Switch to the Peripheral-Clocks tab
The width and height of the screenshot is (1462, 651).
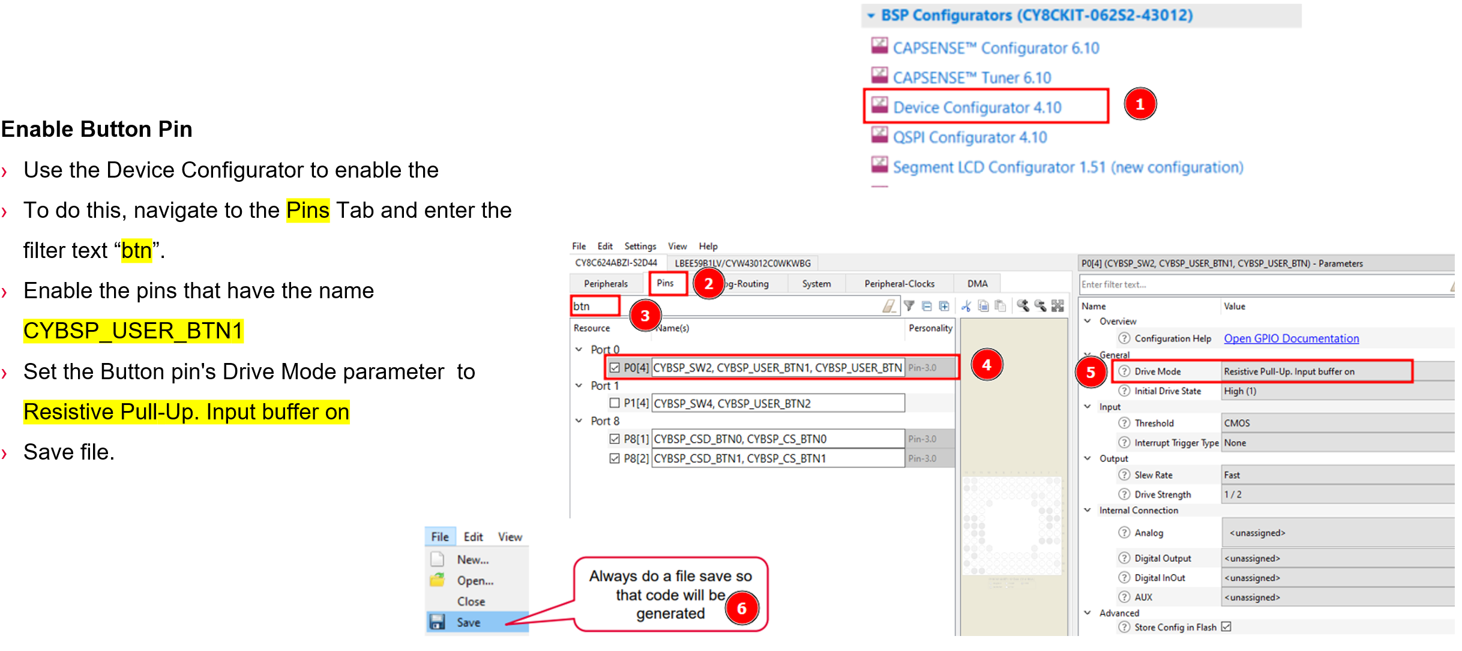pyautogui.click(x=898, y=284)
